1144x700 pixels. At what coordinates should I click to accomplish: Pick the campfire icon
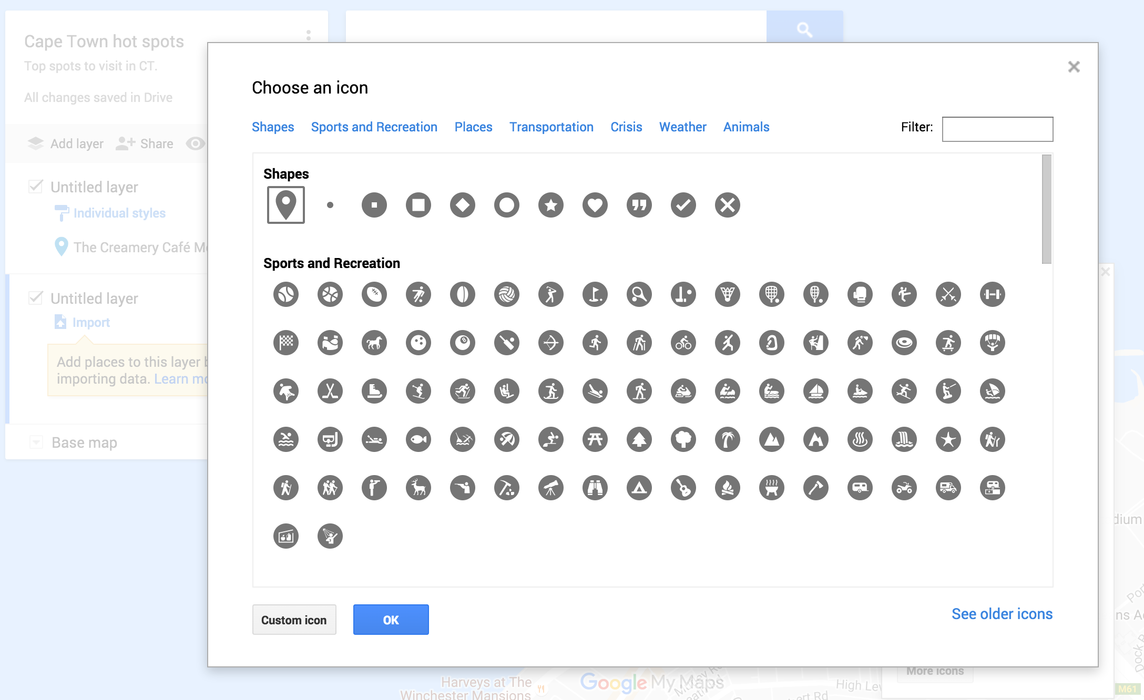pos(727,488)
